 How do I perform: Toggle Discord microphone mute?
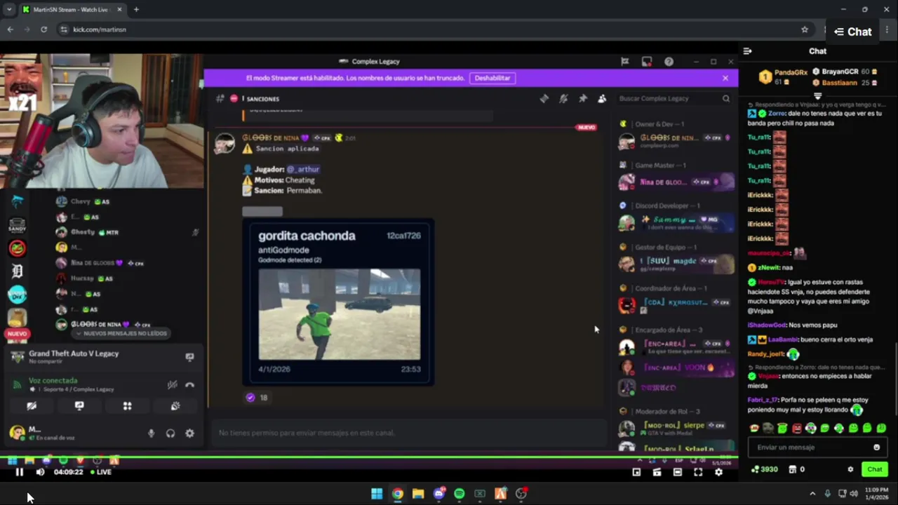(151, 433)
